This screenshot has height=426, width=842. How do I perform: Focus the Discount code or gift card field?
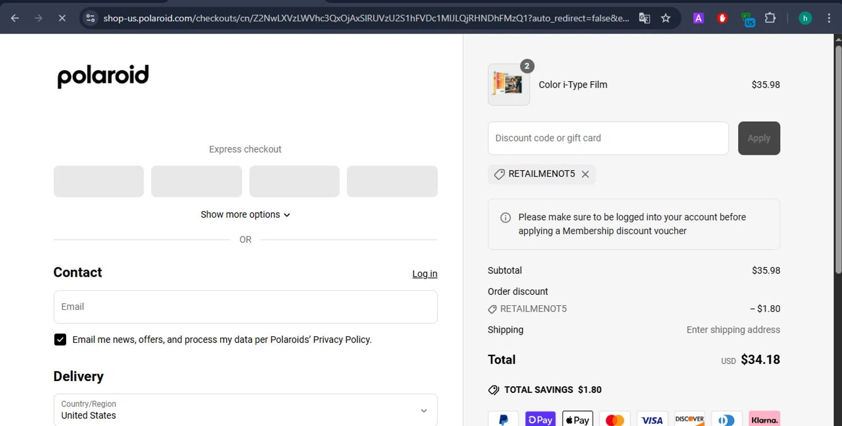[x=608, y=138]
